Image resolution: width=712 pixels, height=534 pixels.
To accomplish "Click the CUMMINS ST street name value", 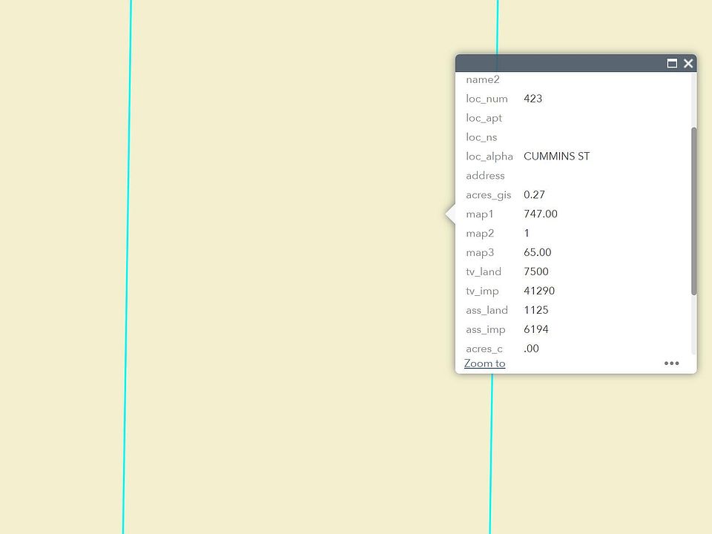I will pyautogui.click(x=556, y=156).
